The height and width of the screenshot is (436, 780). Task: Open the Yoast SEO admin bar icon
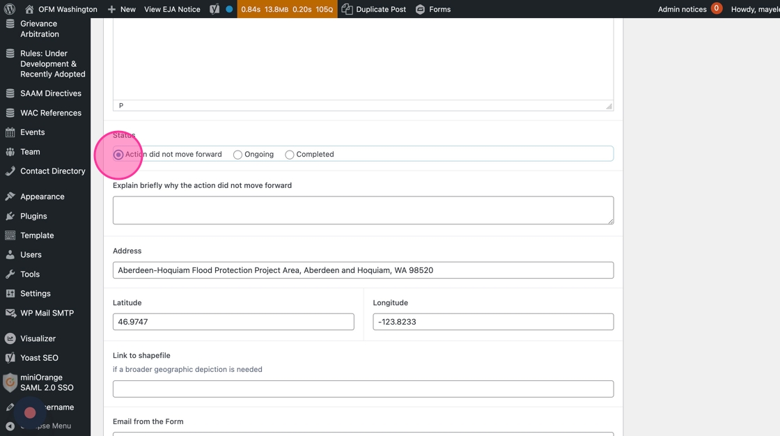214,9
